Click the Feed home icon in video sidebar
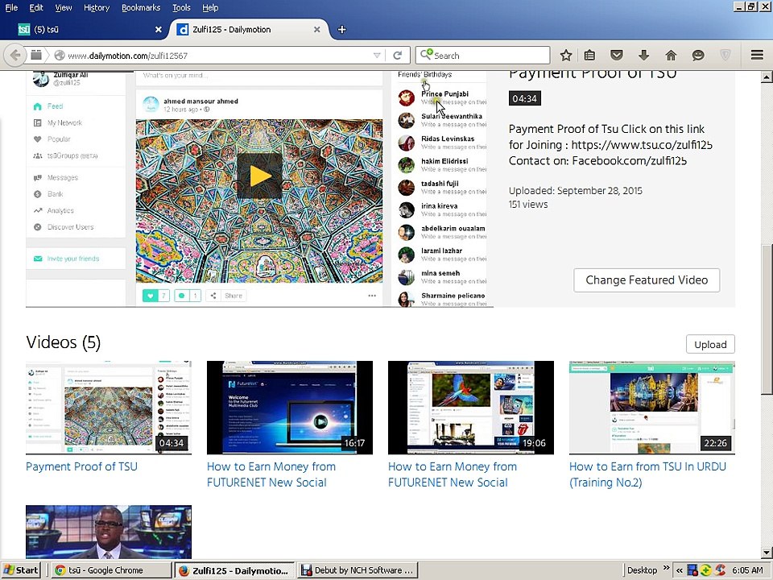773x580 pixels. point(38,106)
